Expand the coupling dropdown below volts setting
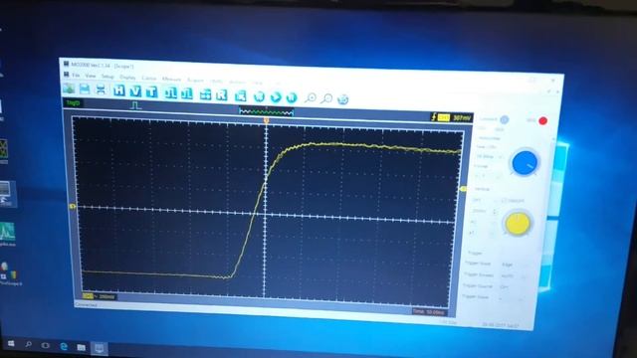 [x=482, y=222]
